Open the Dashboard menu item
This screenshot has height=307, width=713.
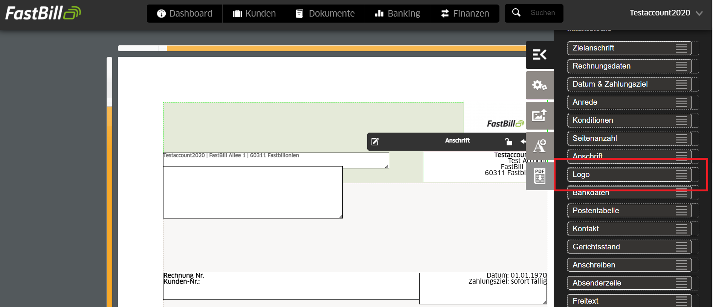click(x=185, y=14)
